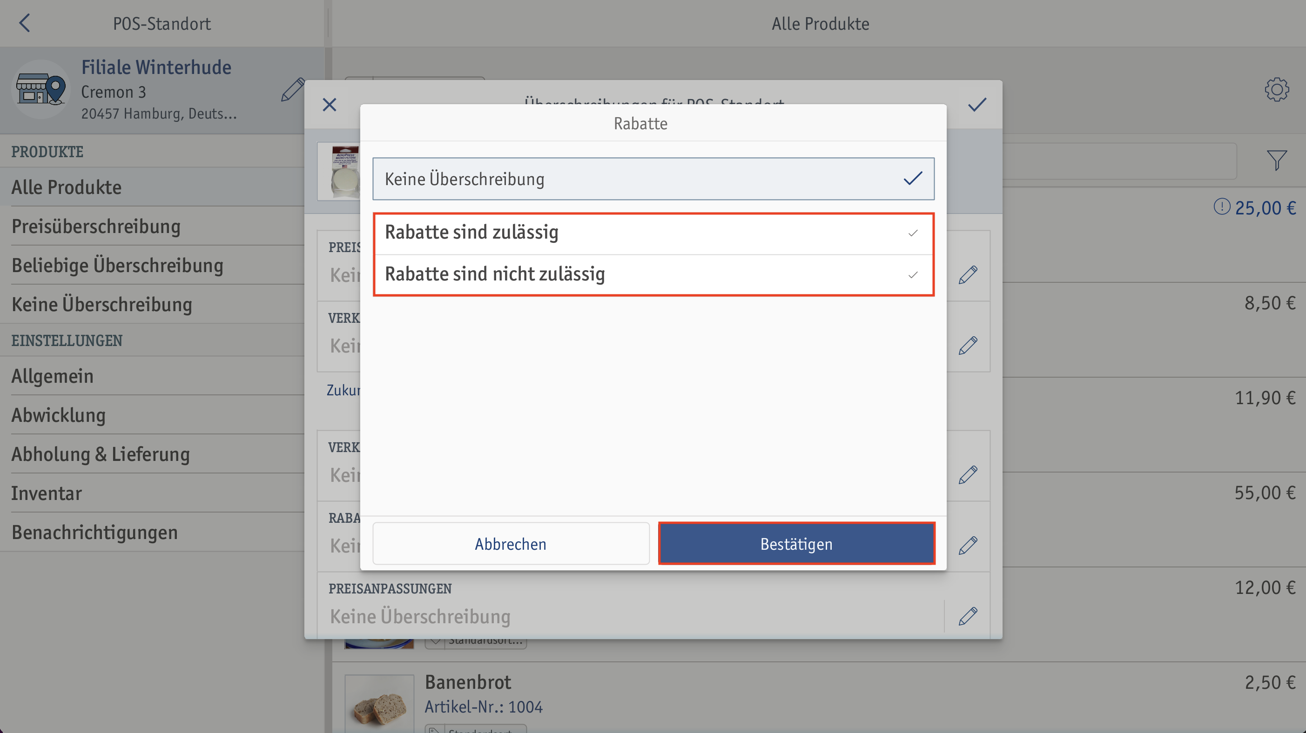Confirm overrides with the top checkmark icon
The height and width of the screenshot is (733, 1306).
click(x=977, y=105)
